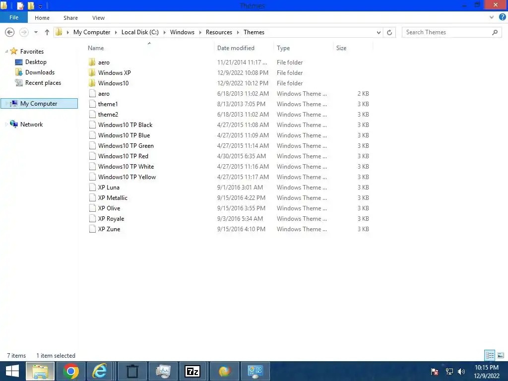Expand the address bar history dropdown
This screenshot has width=508, height=381.
(x=379, y=32)
